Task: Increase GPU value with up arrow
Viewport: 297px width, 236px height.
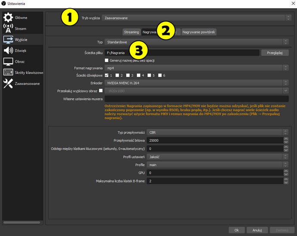Action: 286,171
